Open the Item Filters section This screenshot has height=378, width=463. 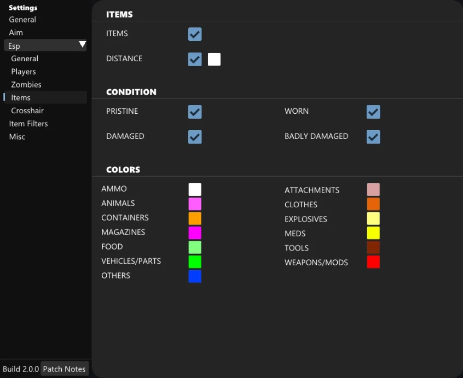pyautogui.click(x=28, y=124)
